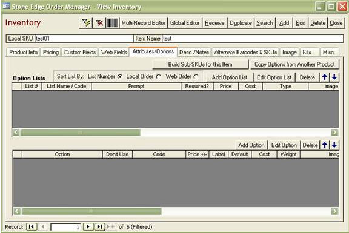Go to next record navigation button
This screenshot has height=233, width=349.
pyautogui.click(x=88, y=226)
